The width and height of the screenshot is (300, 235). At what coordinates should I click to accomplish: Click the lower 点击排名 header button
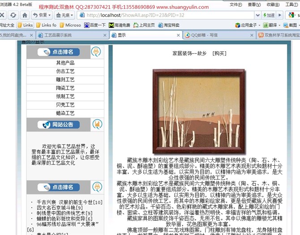59,187
